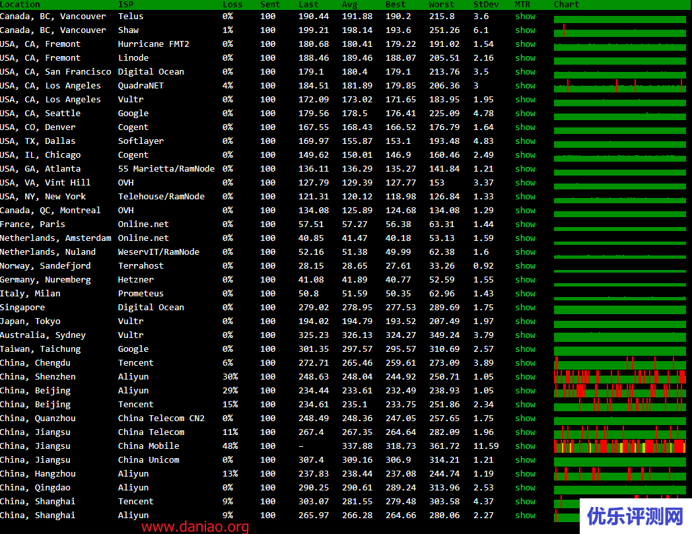
Task: Show MTR for Jiangsu China Mobile
Action: [x=525, y=446]
